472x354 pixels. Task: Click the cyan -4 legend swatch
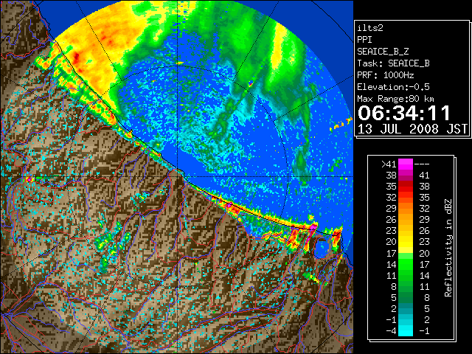click(406, 330)
